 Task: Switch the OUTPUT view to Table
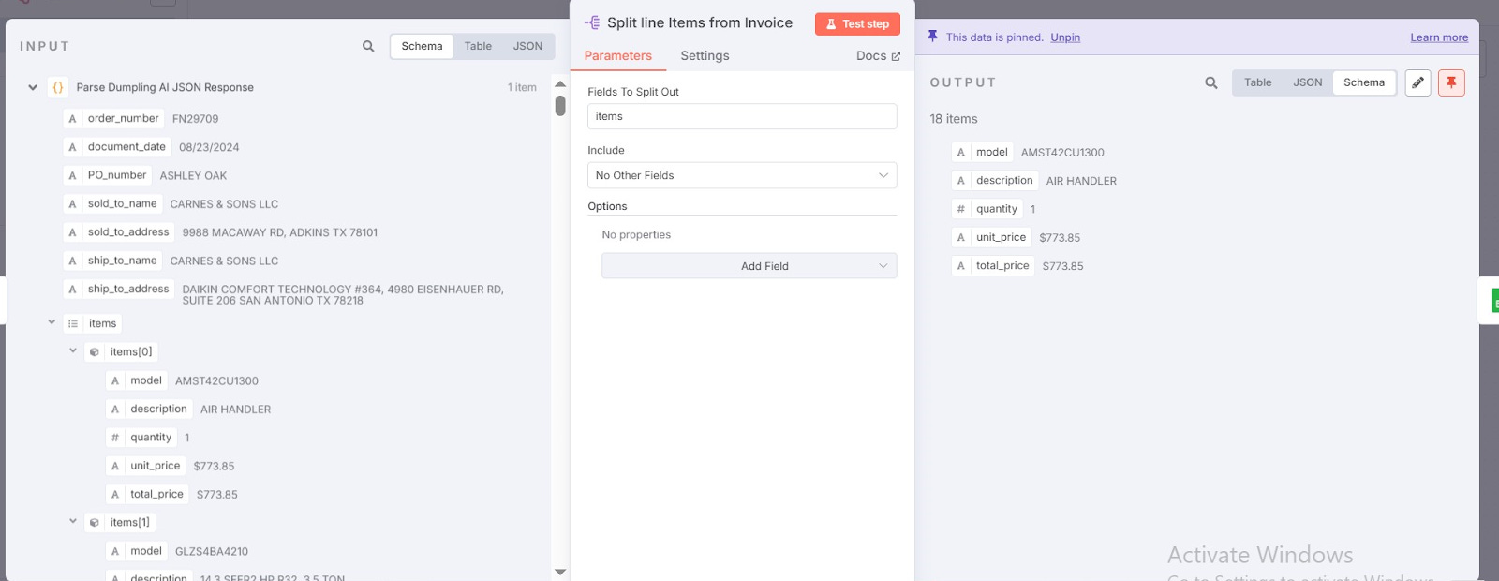point(1257,82)
